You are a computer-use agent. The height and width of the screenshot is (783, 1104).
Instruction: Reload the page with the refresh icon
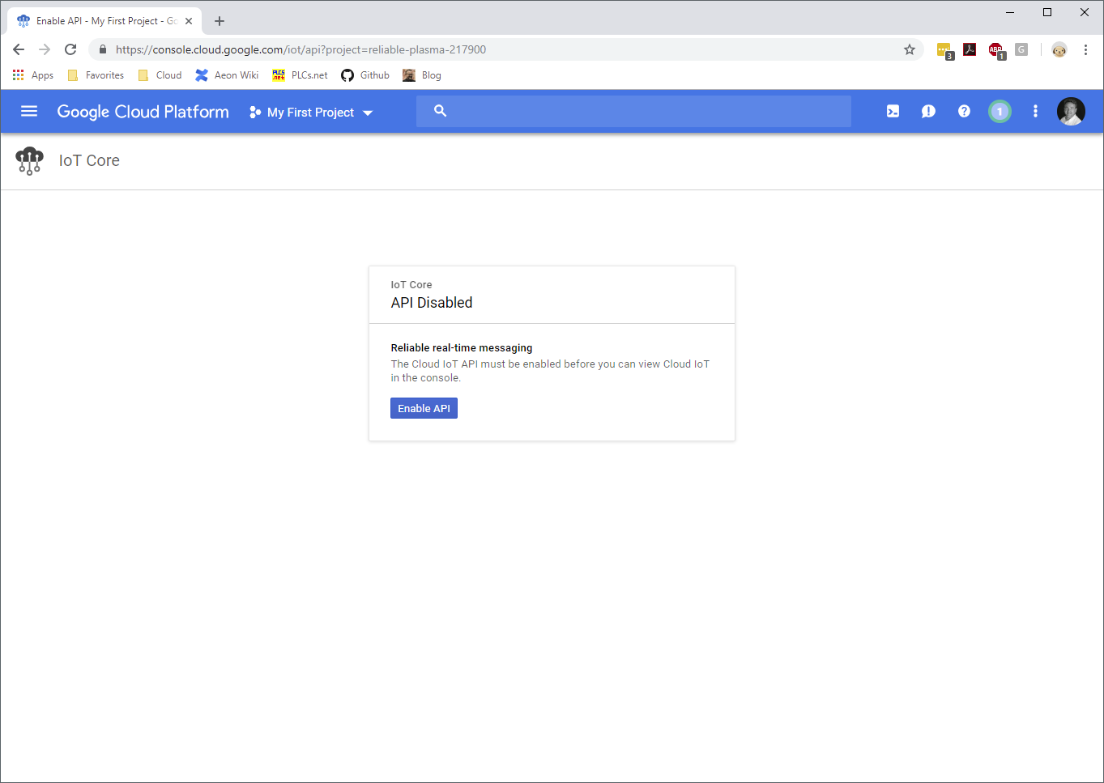(70, 49)
